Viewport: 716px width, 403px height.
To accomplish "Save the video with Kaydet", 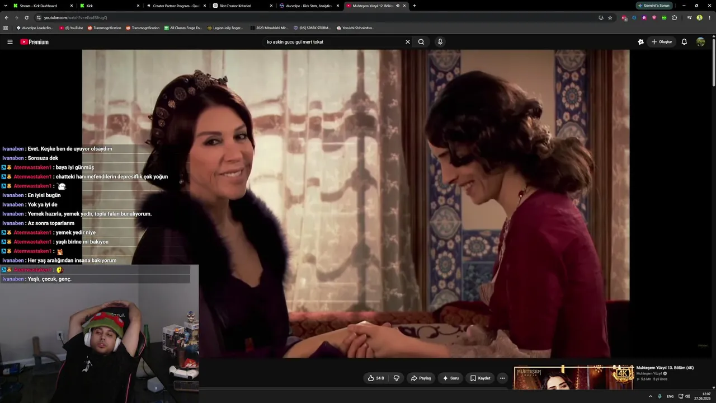I will [481, 378].
